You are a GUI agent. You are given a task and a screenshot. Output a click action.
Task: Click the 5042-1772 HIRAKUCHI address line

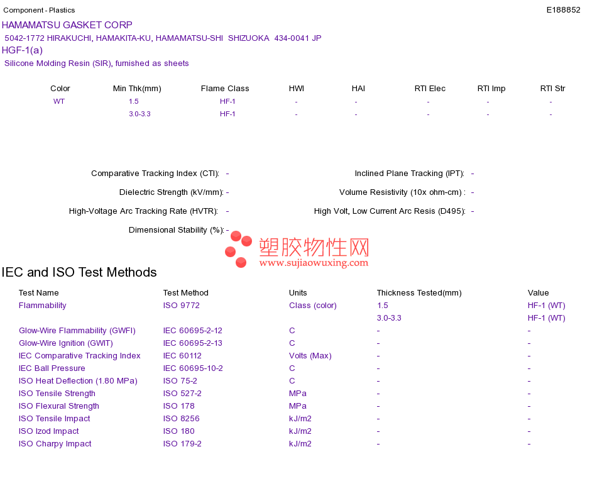(x=163, y=38)
